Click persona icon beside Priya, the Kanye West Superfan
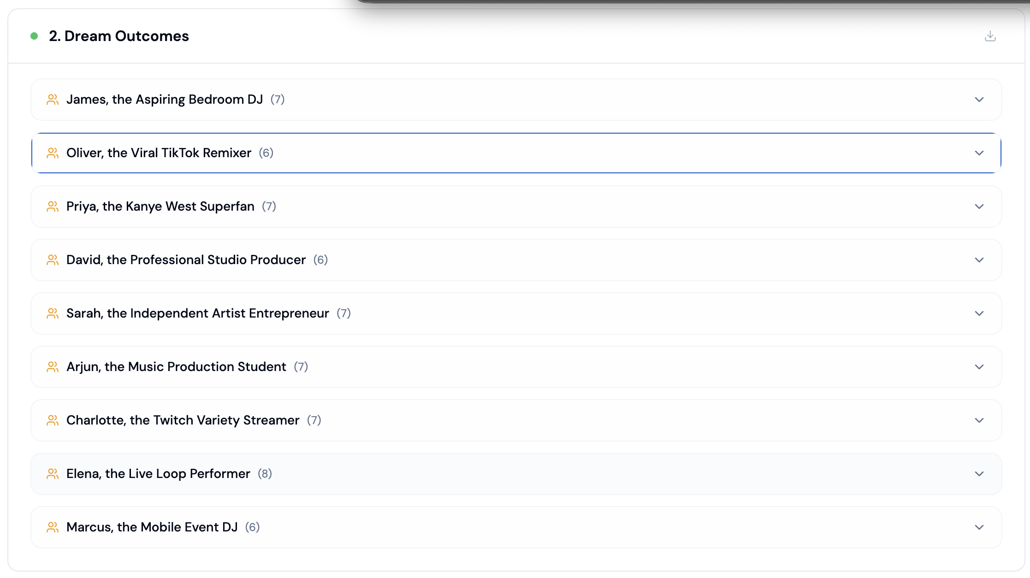This screenshot has width=1030, height=578. [x=53, y=206]
